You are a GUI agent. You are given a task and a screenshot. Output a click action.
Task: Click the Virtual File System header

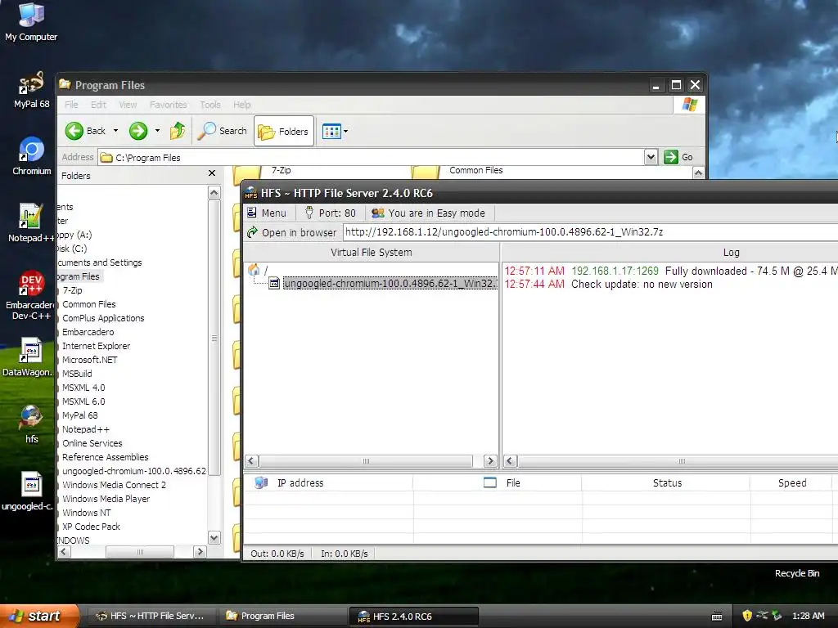click(371, 253)
